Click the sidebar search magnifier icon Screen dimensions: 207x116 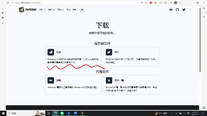click(x=204, y=8)
